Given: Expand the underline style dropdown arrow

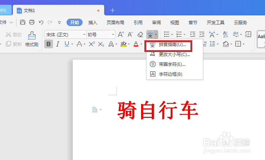Looking at the screenshot, I should 72,44.
